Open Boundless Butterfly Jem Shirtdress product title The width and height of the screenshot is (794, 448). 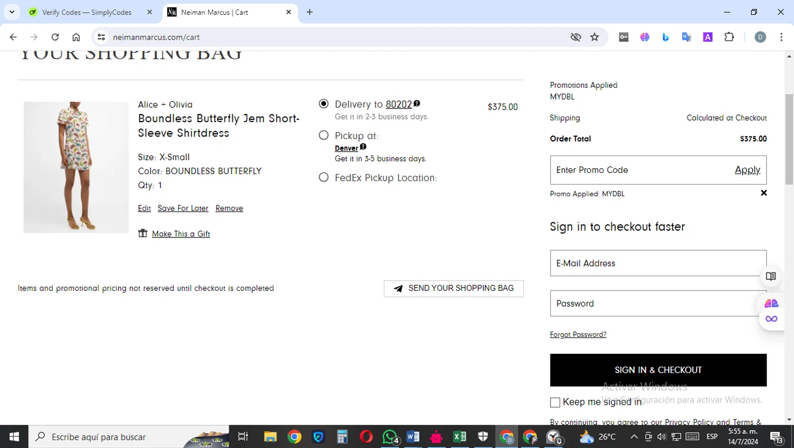click(219, 126)
